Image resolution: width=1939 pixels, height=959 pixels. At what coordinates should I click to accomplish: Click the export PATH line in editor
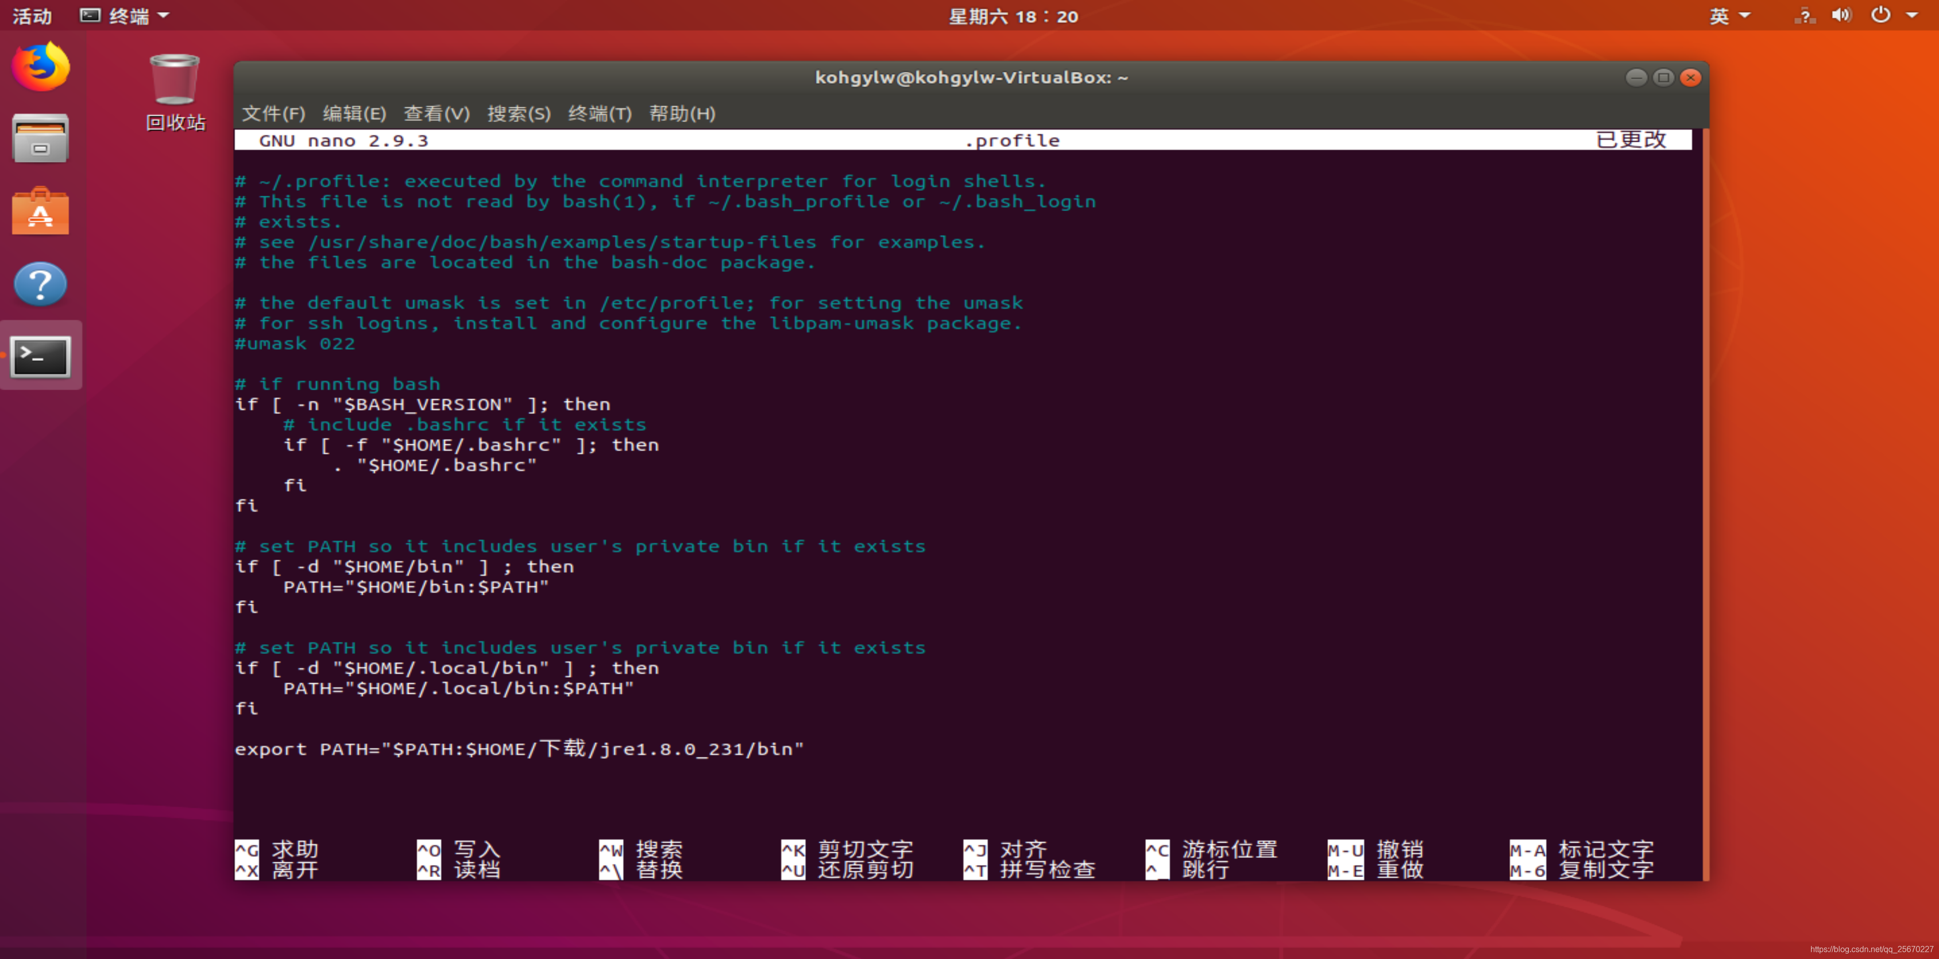[x=519, y=749]
